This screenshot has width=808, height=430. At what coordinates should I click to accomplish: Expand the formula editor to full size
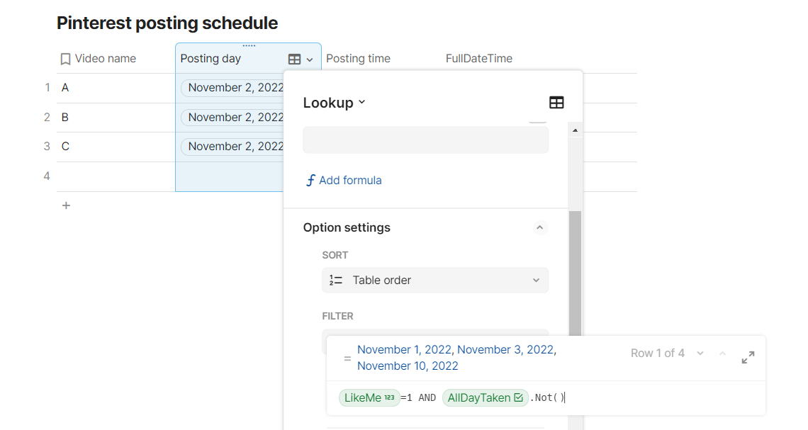[748, 358]
